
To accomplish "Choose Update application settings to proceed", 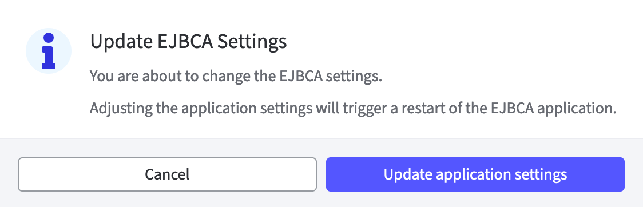I will (x=475, y=174).
